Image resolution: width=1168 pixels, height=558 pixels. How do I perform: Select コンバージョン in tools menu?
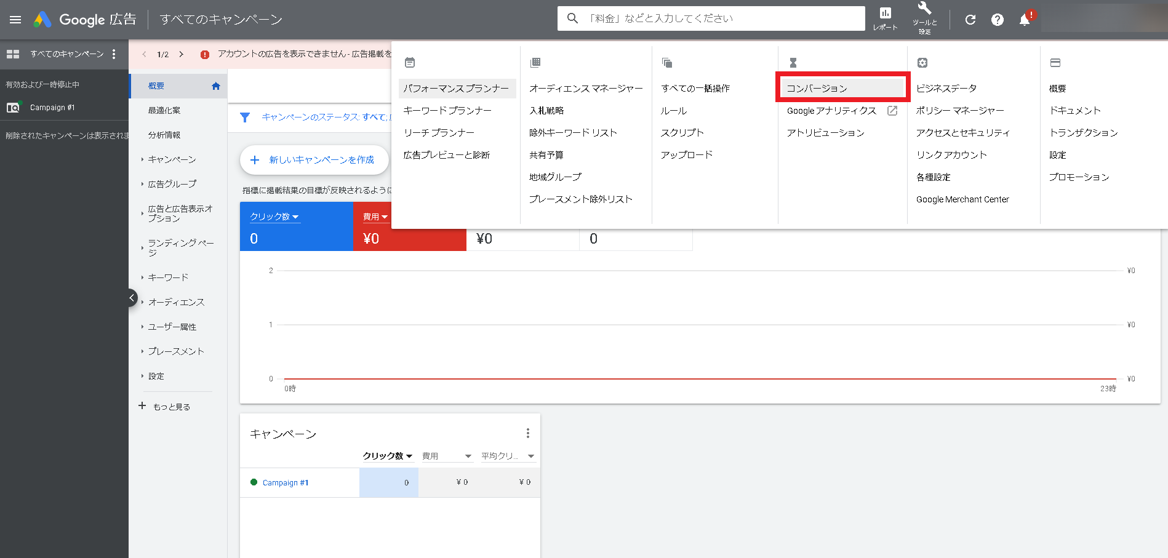(x=842, y=89)
